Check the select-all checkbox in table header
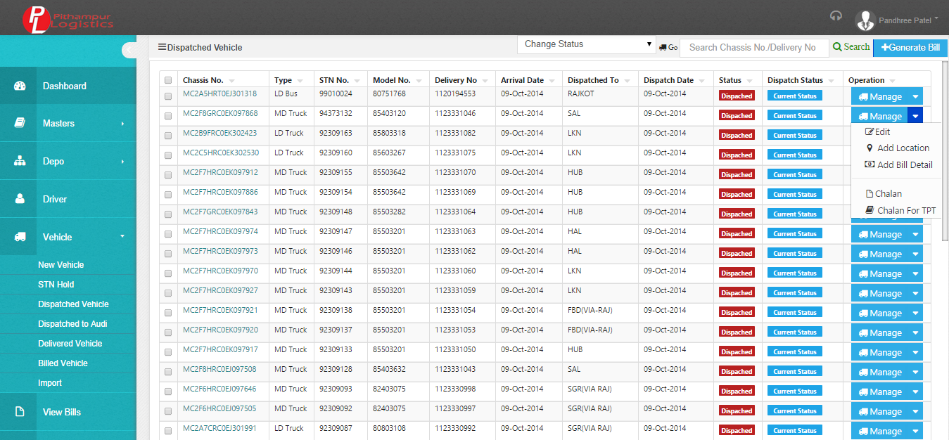Screen dimensions: 949x440 (168, 80)
